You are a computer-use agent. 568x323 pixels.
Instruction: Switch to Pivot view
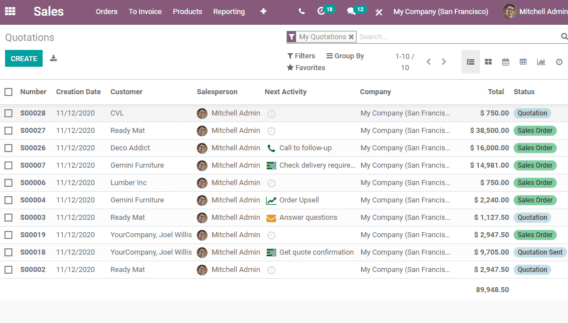pyautogui.click(x=523, y=62)
